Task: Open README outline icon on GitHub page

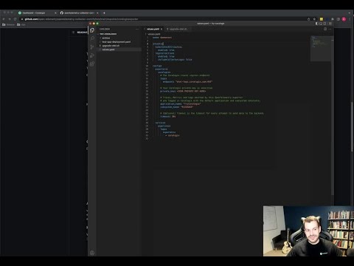Action: coord(73,33)
